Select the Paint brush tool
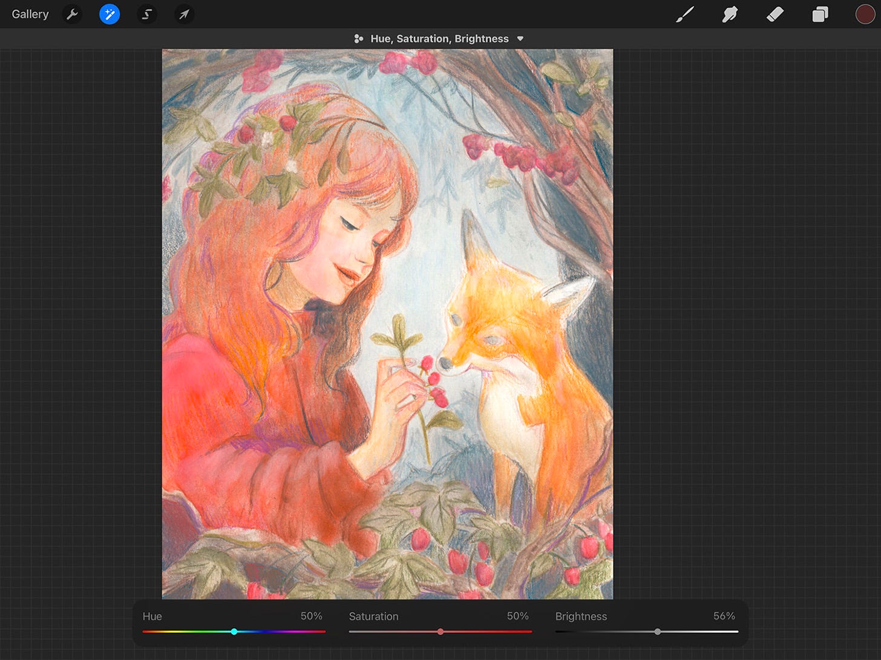The image size is (881, 660). point(685,14)
